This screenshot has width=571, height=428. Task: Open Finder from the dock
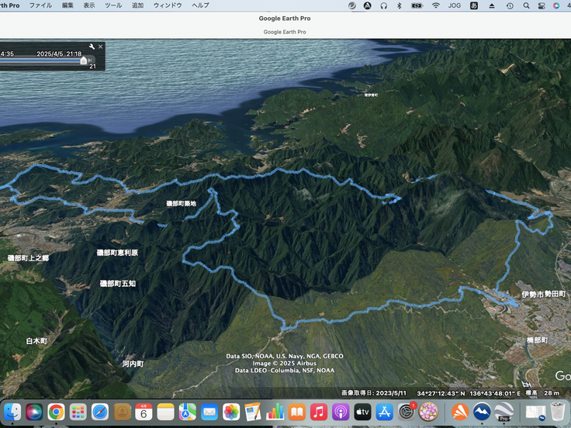pos(12,411)
